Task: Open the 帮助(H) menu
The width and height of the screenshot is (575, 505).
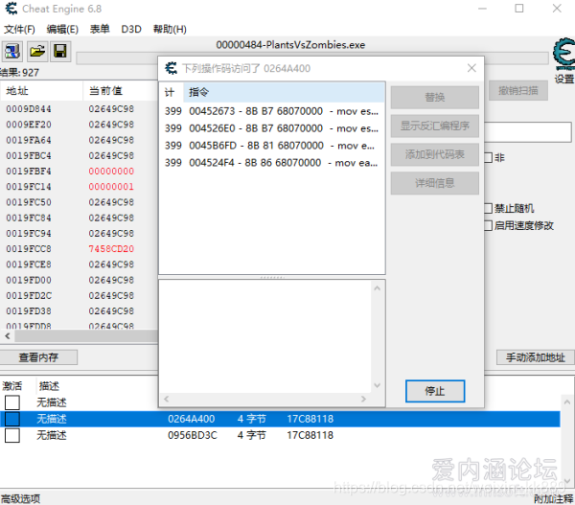Action: click(170, 29)
